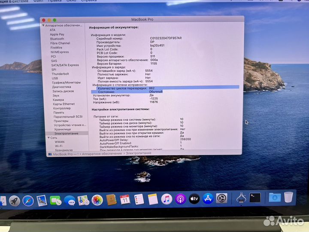Screen dimensions: 309x232
Task: Select Fibre Channel in the sidebar
Action: click(x=60, y=43)
